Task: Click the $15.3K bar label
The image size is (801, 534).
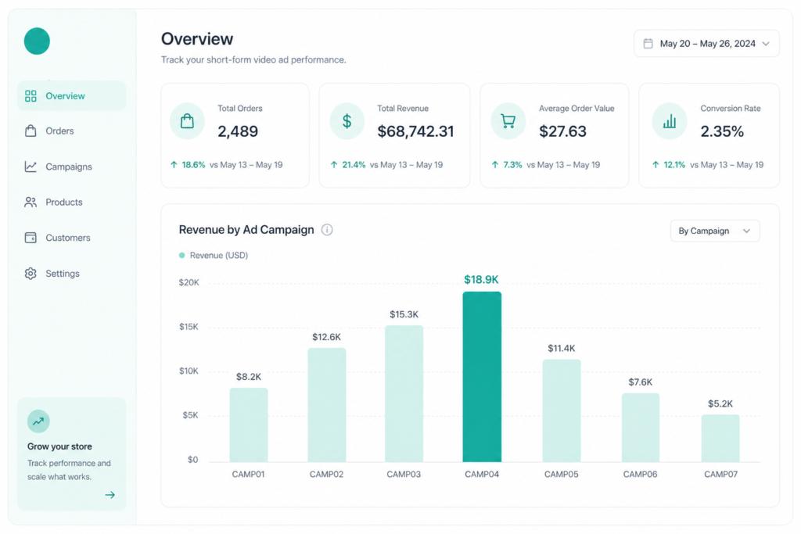Action: (404, 314)
